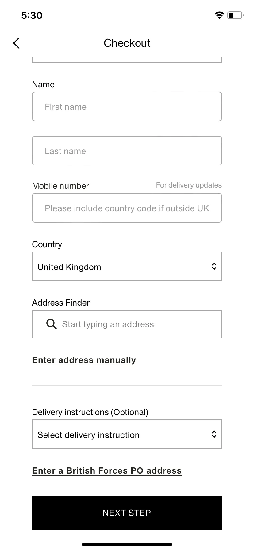This screenshot has height=551, width=254.
Task: Select the Mobile number input
Action: point(127,208)
